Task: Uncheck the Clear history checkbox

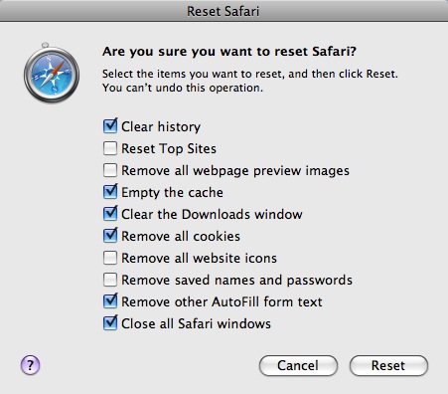Action: coord(110,126)
